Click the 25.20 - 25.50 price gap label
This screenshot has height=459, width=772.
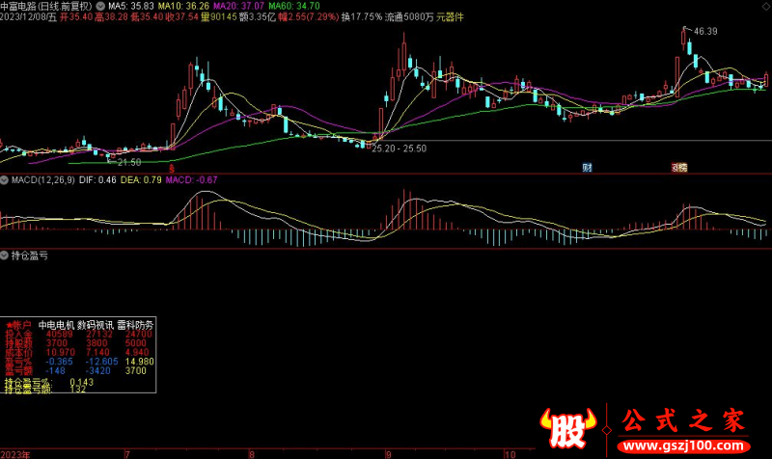pyautogui.click(x=399, y=148)
